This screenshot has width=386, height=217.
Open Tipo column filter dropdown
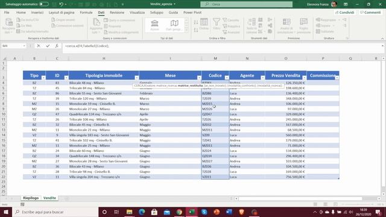click(43, 78)
